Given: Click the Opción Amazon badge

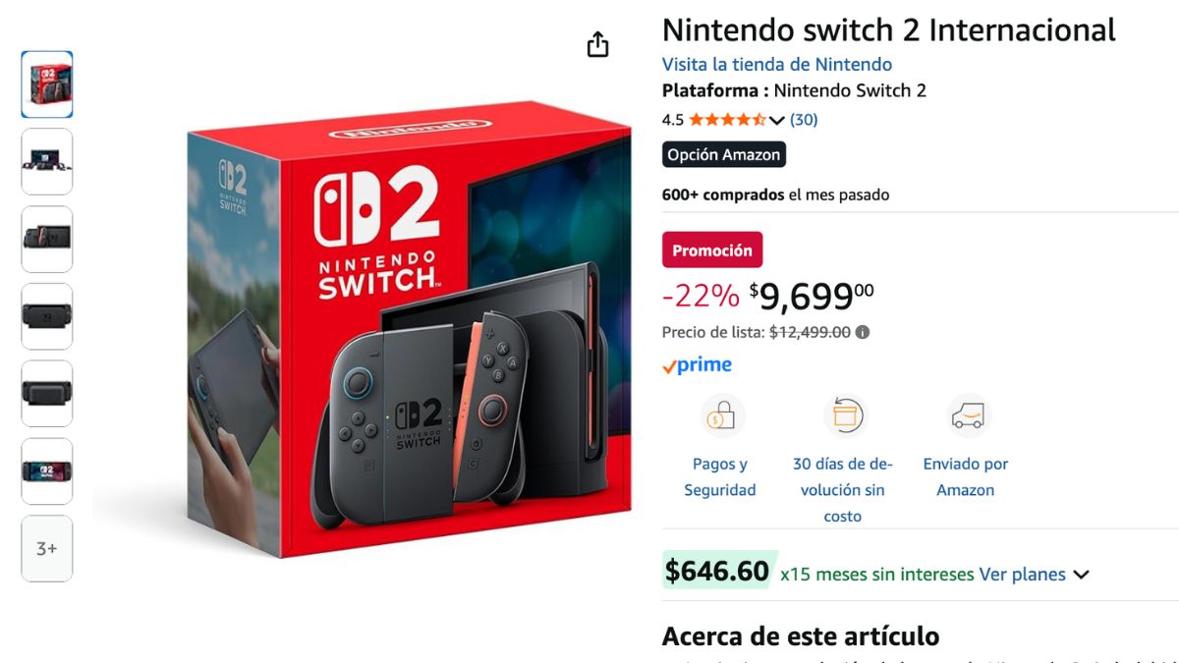Looking at the screenshot, I should pos(724,154).
